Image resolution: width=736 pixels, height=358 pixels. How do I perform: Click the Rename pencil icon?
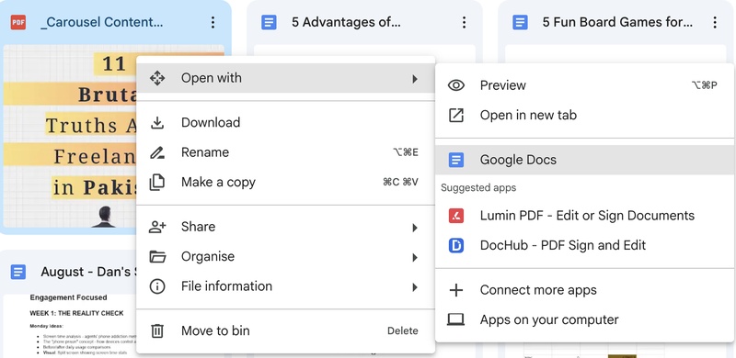[157, 152]
